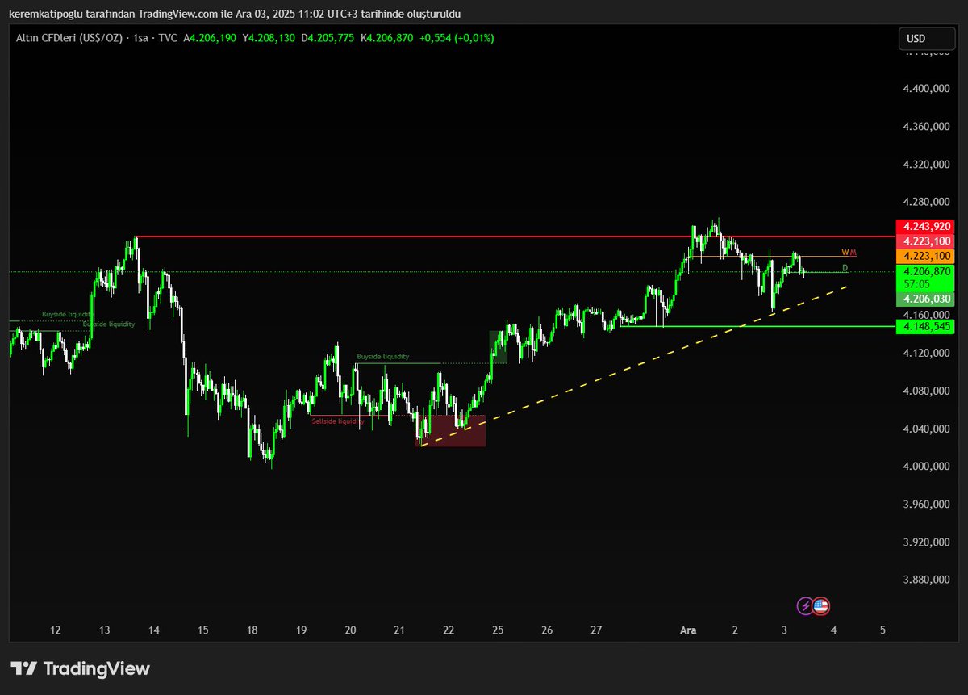Image resolution: width=968 pixels, height=695 pixels.
Task: Open the US flag economic calendar marker
Action: point(823,605)
